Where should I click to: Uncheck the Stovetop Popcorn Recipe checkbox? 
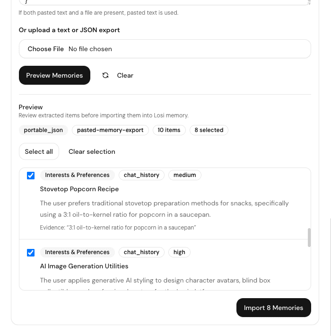click(x=31, y=175)
